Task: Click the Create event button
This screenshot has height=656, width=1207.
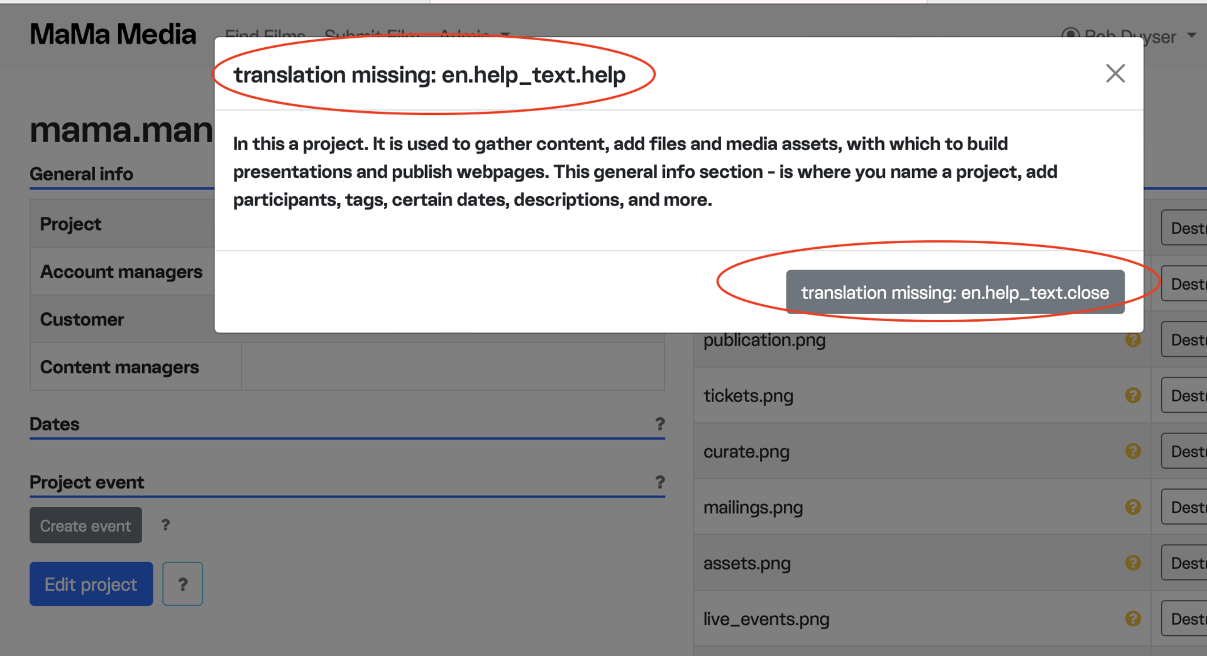Action: tap(85, 525)
